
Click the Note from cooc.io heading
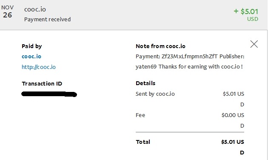point(160,46)
